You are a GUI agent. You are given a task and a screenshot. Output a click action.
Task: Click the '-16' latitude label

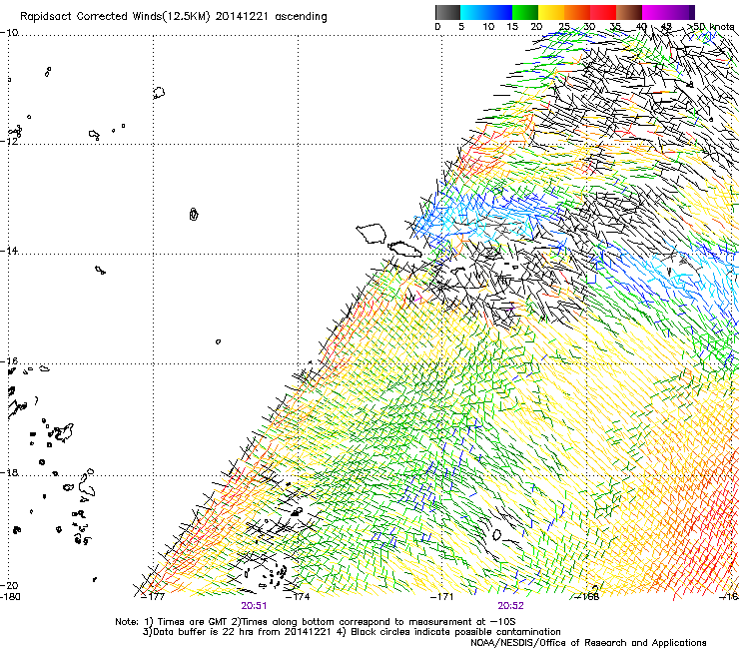point(9,361)
